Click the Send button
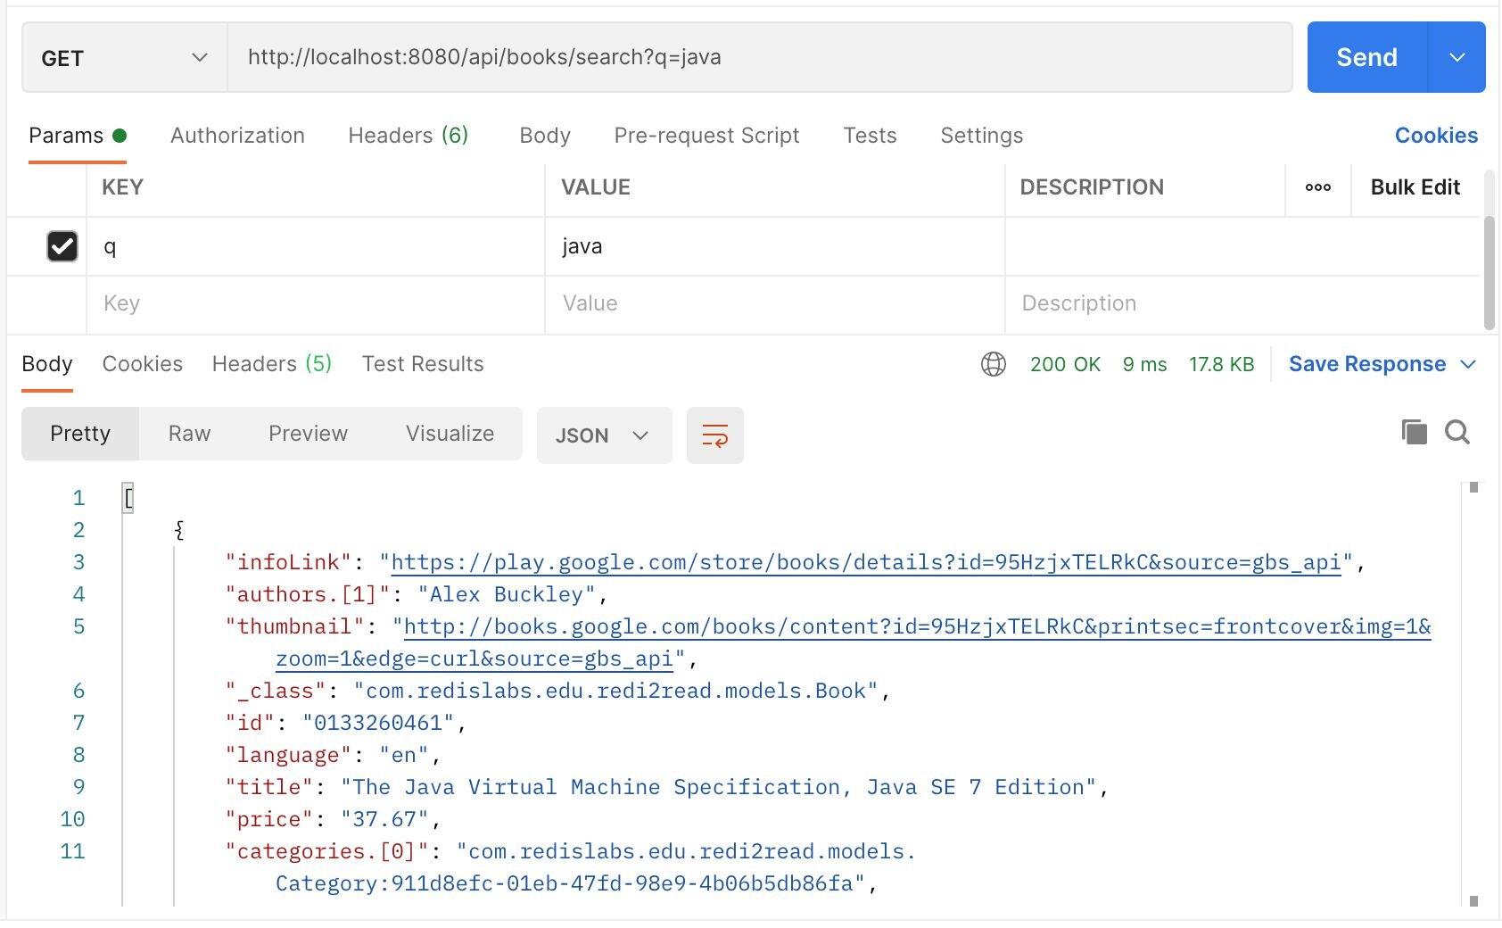The width and height of the screenshot is (1502, 928). pyautogui.click(x=1366, y=58)
